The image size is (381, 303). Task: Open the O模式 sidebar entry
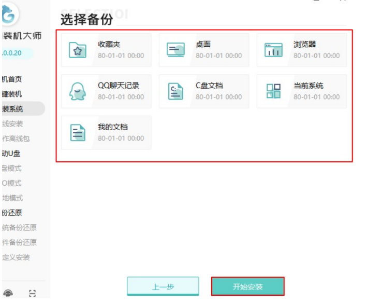tap(12, 183)
